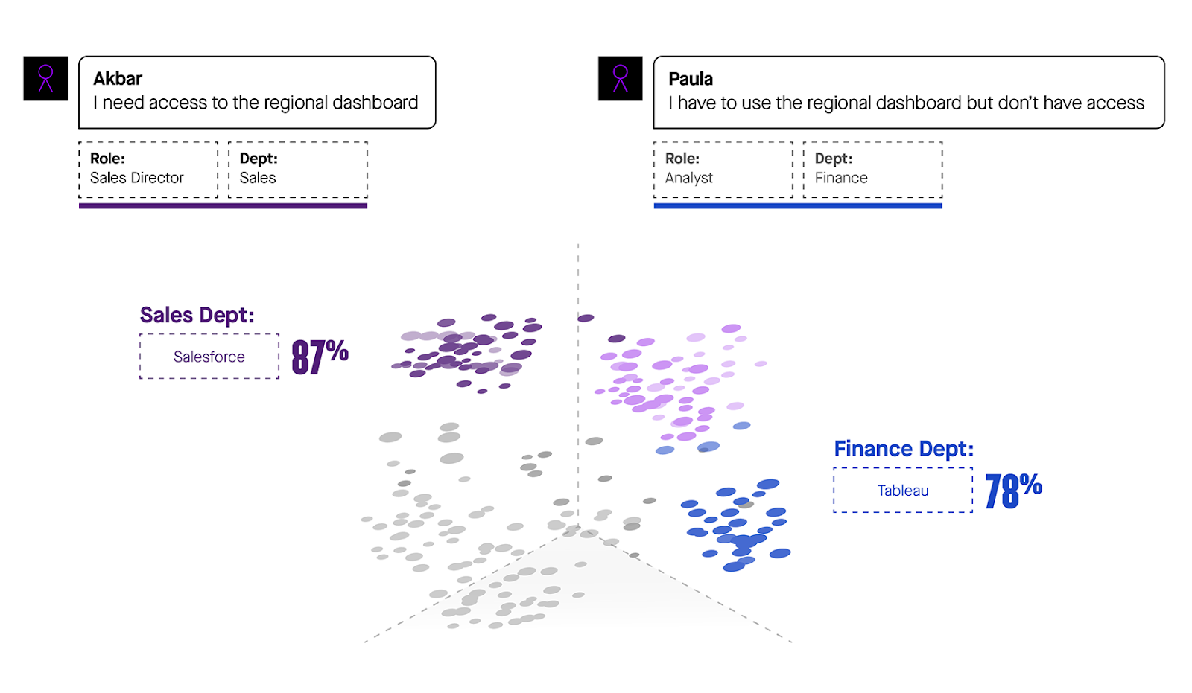
Task: Click the light lavender dot cluster
Action: click(x=670, y=383)
